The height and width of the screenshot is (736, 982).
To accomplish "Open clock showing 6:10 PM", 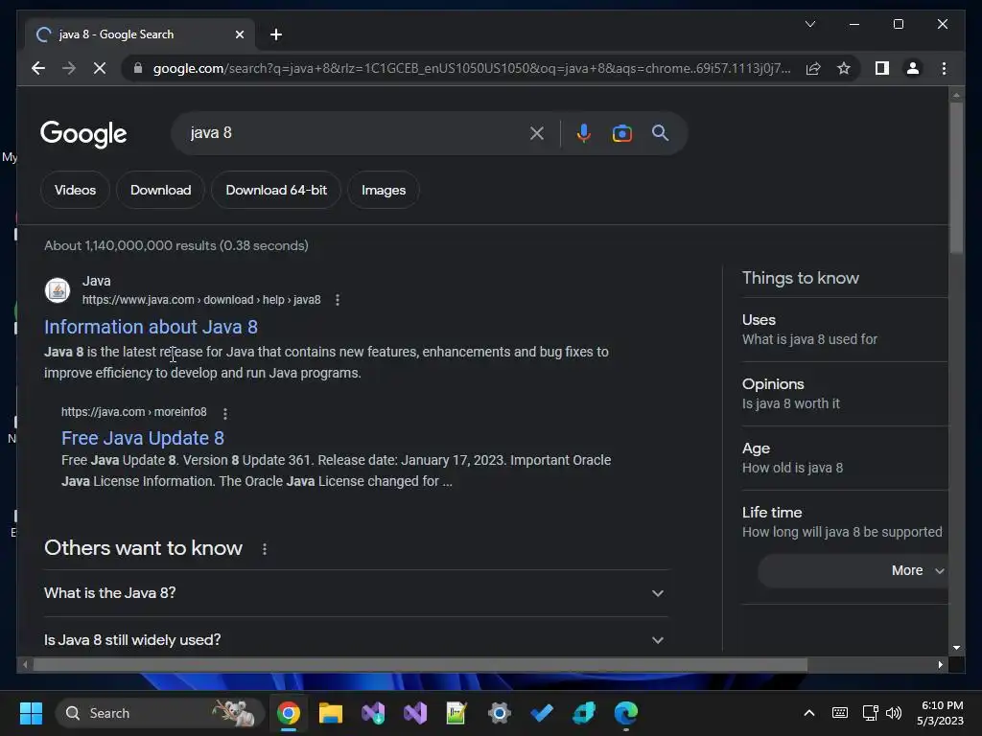I will point(941,713).
